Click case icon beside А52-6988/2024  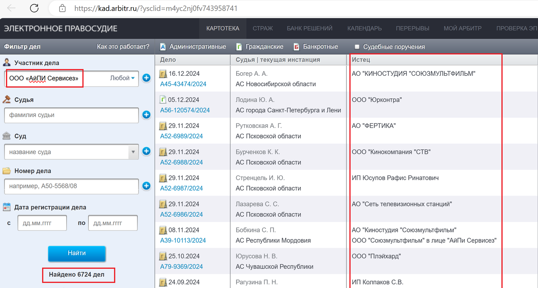tap(164, 152)
